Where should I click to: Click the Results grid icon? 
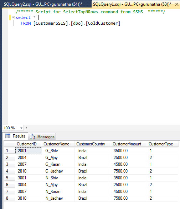[x=8, y=136]
